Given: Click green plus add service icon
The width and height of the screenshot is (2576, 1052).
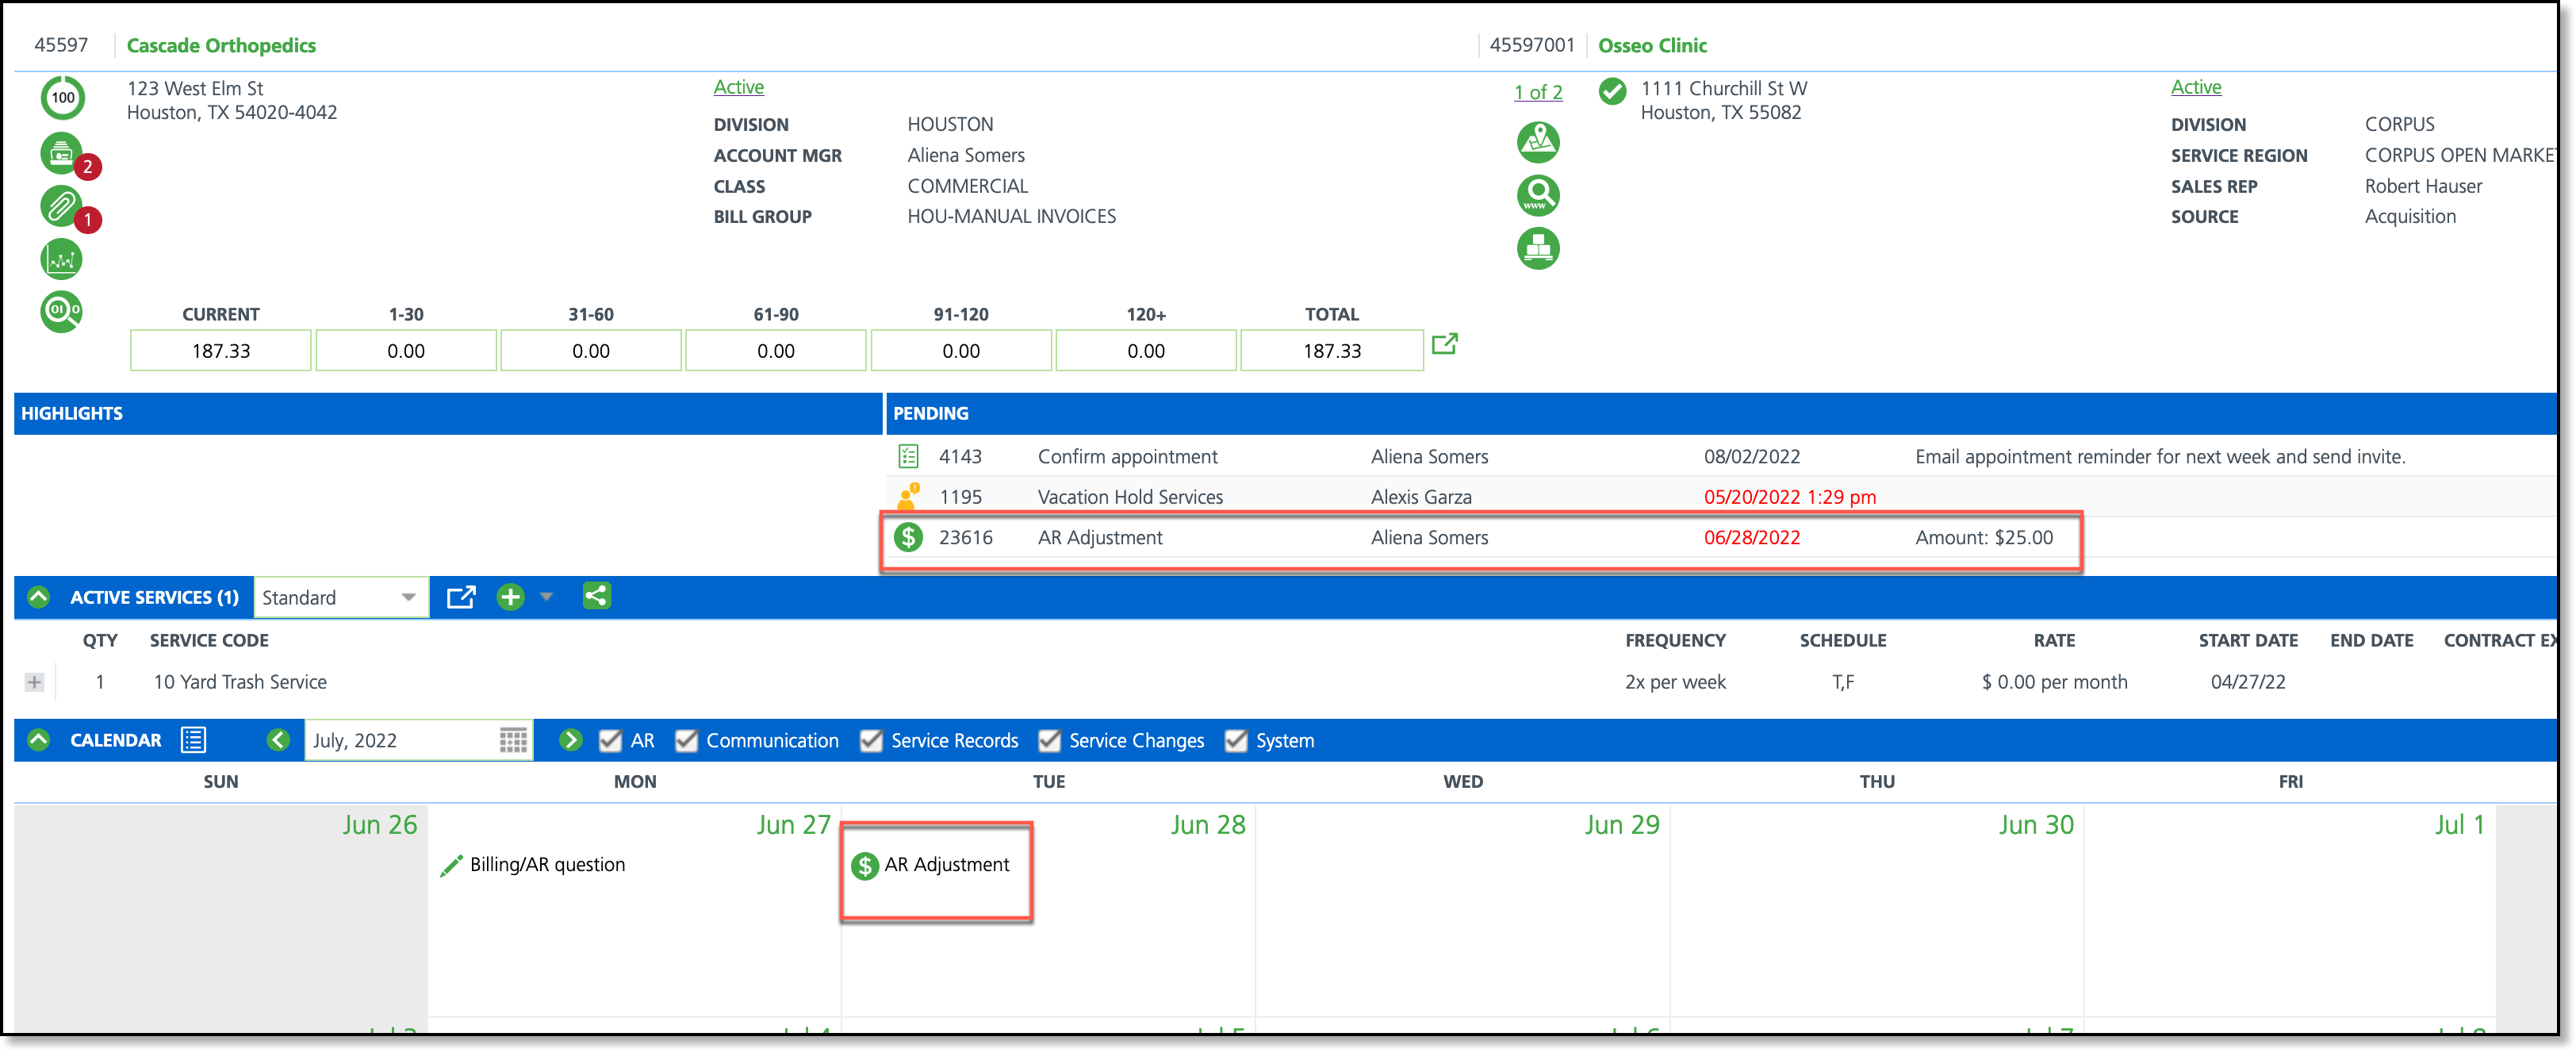Looking at the screenshot, I should pos(510,597).
